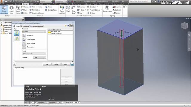Open the Inspect ribbon tab
191x107 pixels.
pyautogui.click(x=48, y=4)
